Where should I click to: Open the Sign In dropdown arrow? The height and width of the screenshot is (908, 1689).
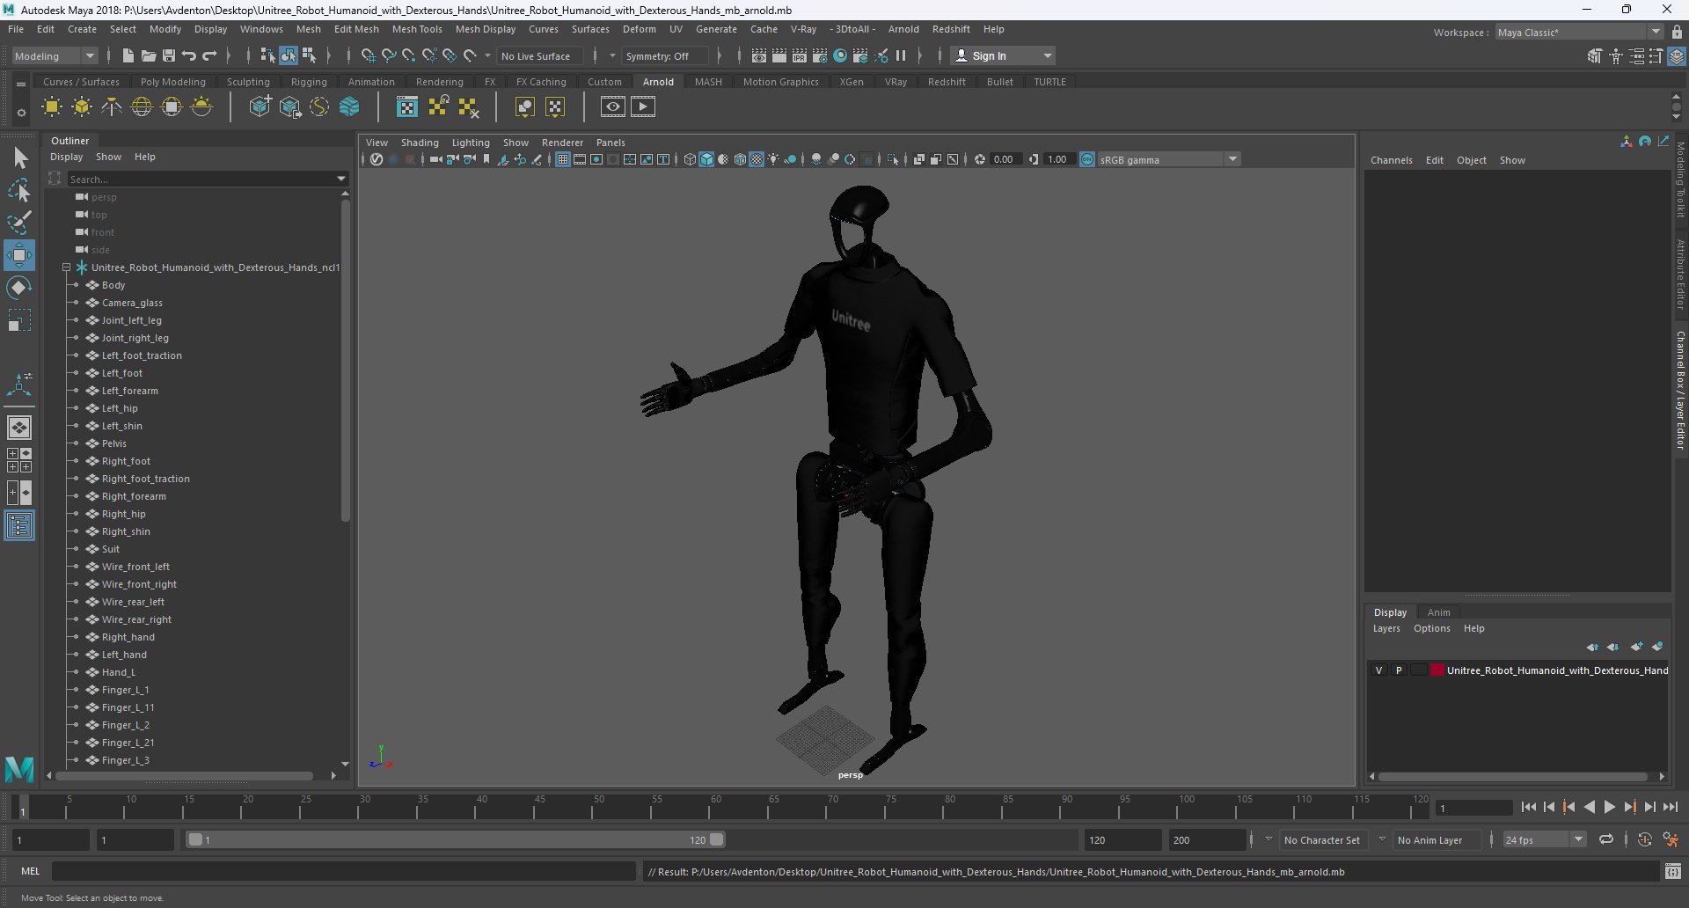pos(1047,55)
